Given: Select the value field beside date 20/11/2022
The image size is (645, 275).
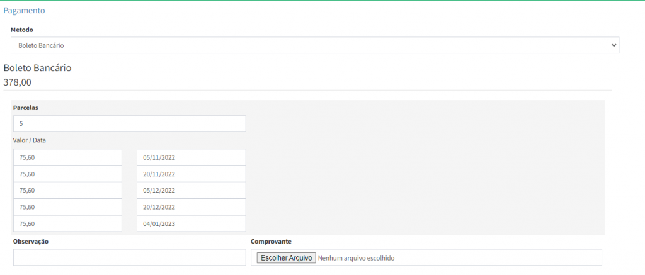Looking at the screenshot, I should point(67,174).
